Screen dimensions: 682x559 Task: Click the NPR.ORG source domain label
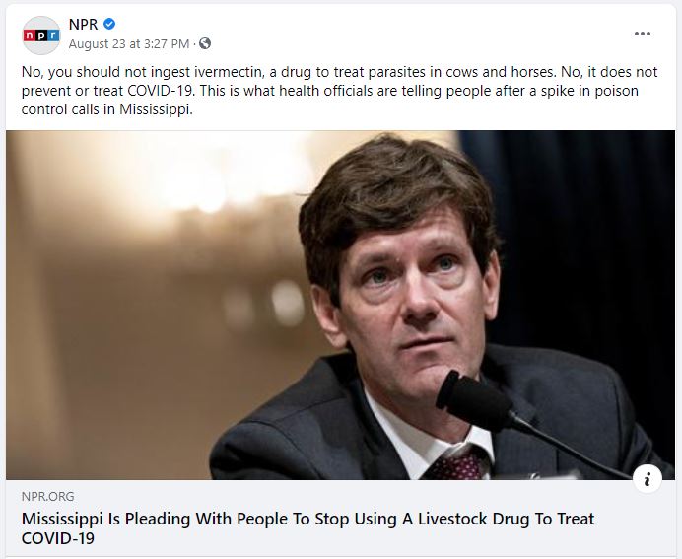[x=48, y=496]
